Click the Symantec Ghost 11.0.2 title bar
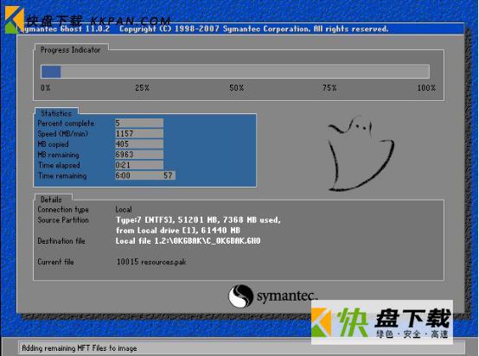This screenshot has height=356, width=479. 240,29
